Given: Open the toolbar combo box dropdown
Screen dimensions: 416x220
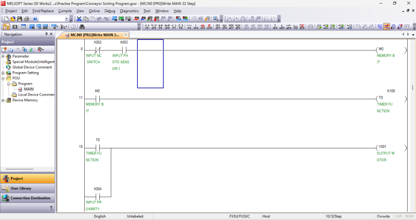Looking at the screenshot, I should tap(66, 19).
